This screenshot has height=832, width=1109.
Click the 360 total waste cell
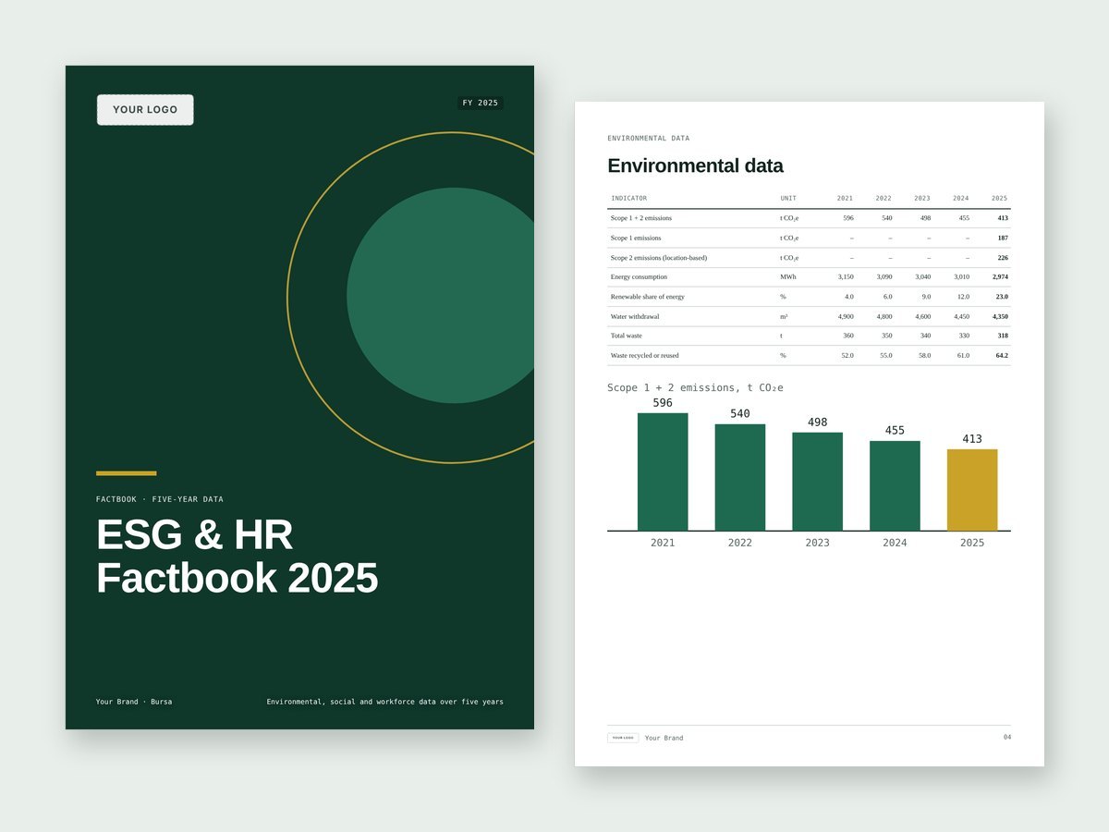click(848, 336)
